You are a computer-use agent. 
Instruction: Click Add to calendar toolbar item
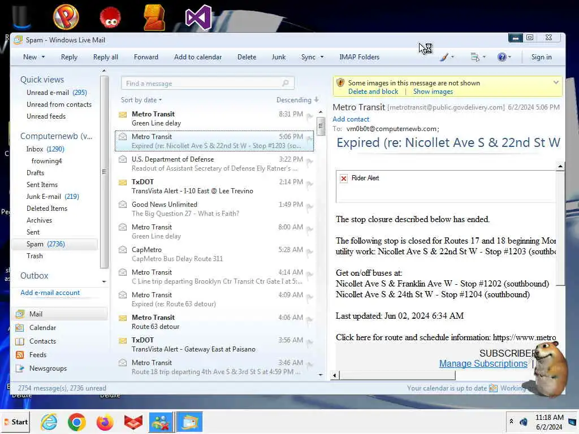(x=198, y=57)
